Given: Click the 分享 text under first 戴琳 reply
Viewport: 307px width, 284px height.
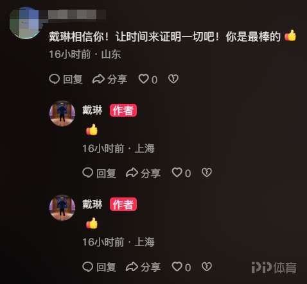Looking at the screenshot, I should [x=150, y=173].
